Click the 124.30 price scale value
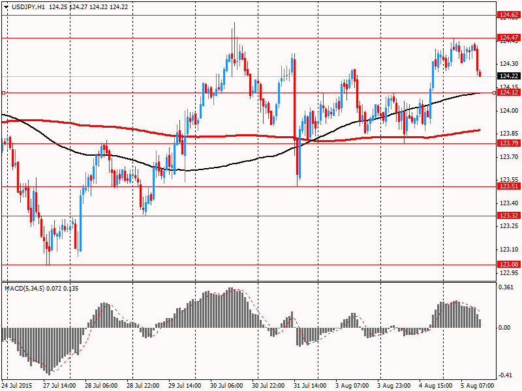 (x=508, y=64)
